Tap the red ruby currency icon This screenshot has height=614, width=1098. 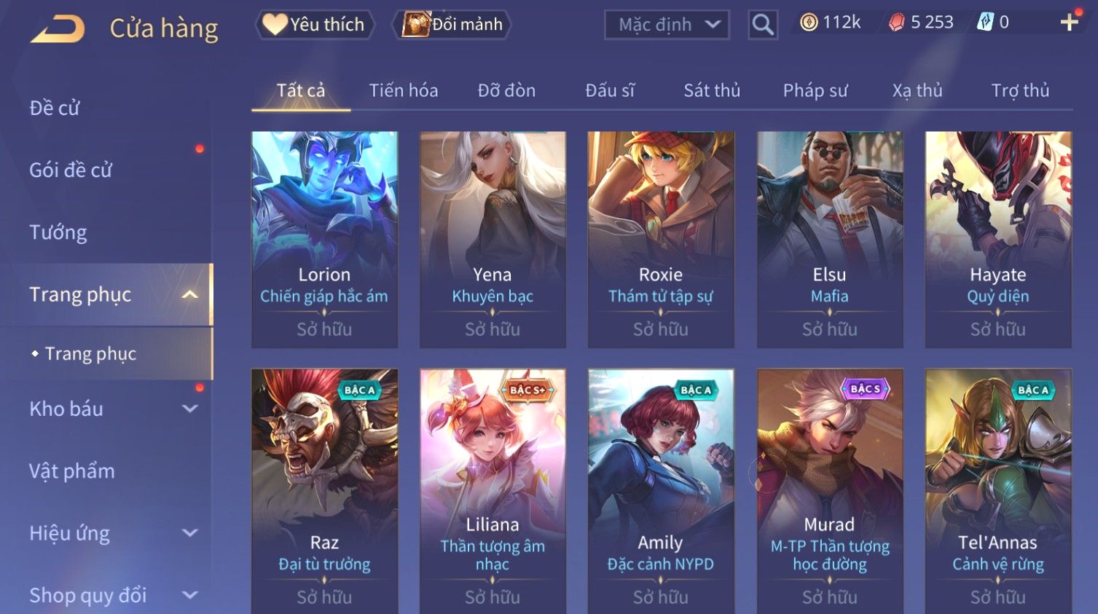tap(896, 23)
